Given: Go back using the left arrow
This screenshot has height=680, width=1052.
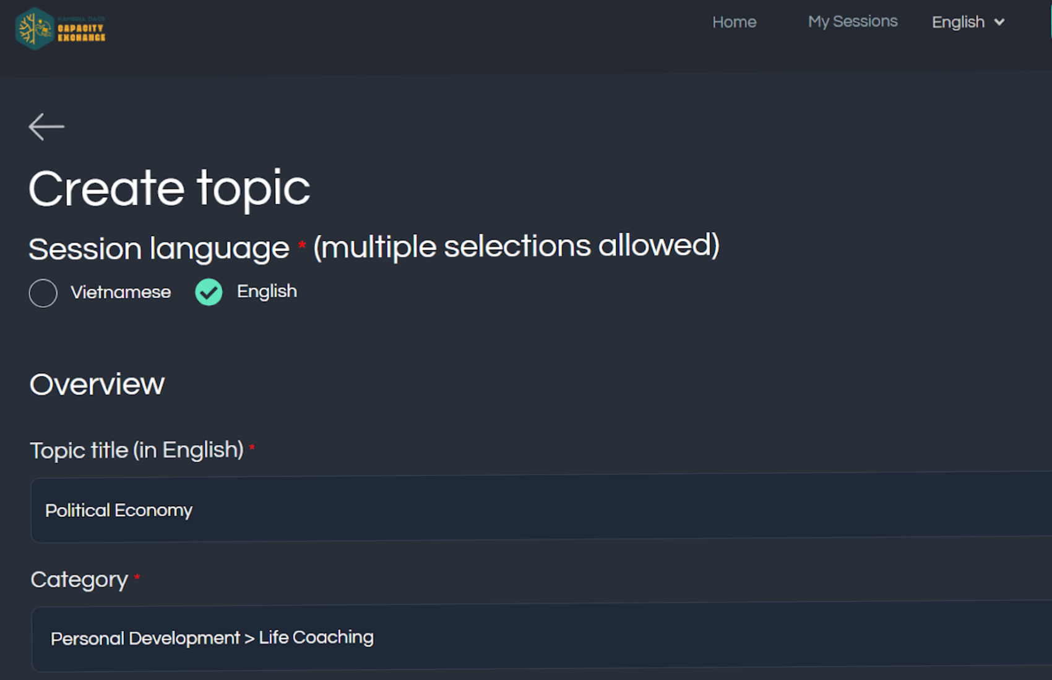Looking at the screenshot, I should (x=46, y=127).
